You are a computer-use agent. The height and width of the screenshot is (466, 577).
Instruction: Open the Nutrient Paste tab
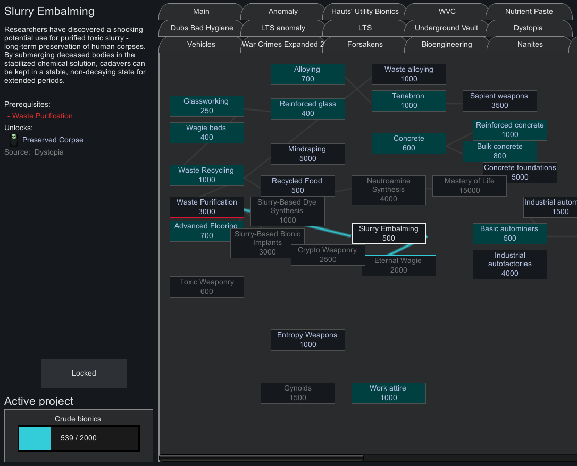point(529,11)
